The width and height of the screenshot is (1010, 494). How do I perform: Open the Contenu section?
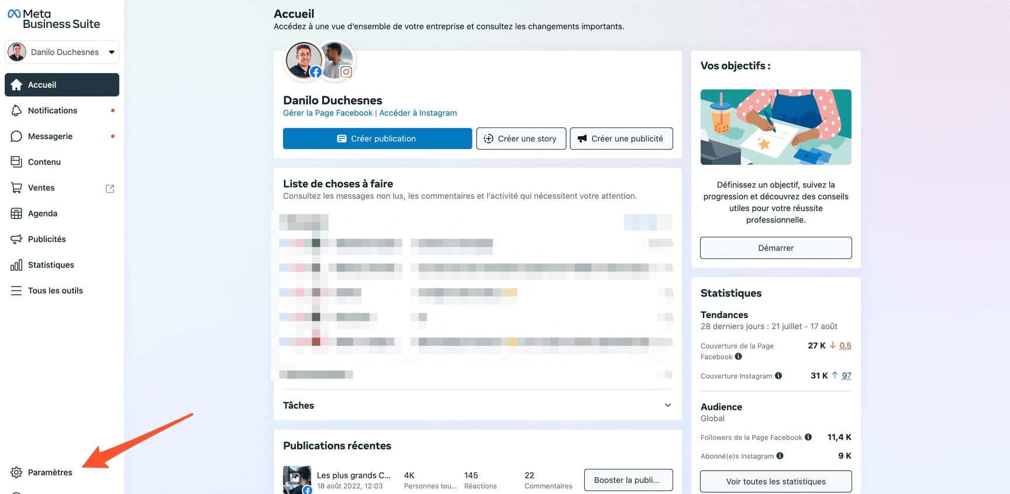point(62,162)
